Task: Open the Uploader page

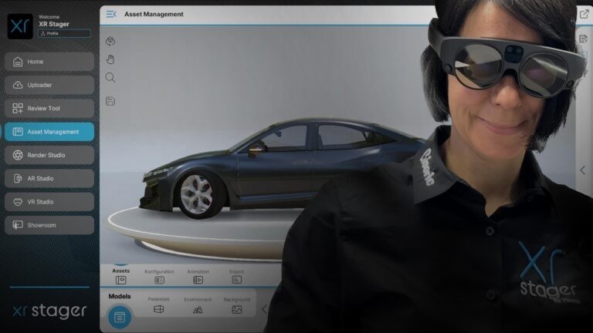Action: click(49, 85)
